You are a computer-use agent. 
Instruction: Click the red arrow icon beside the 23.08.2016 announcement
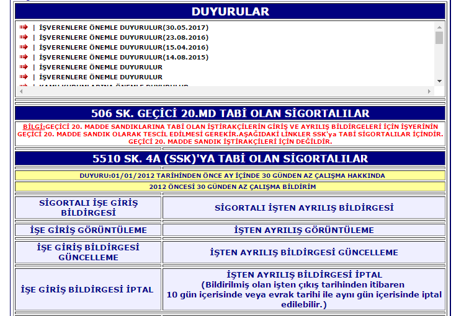click(x=24, y=37)
